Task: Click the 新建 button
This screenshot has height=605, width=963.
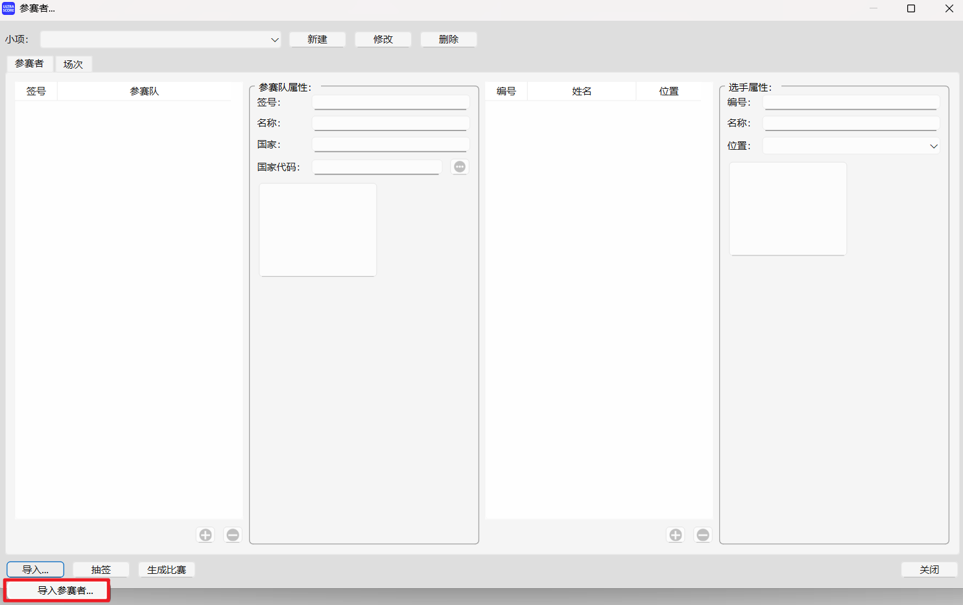Action: tap(317, 39)
